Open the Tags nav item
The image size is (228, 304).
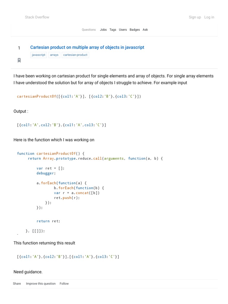[113, 30]
